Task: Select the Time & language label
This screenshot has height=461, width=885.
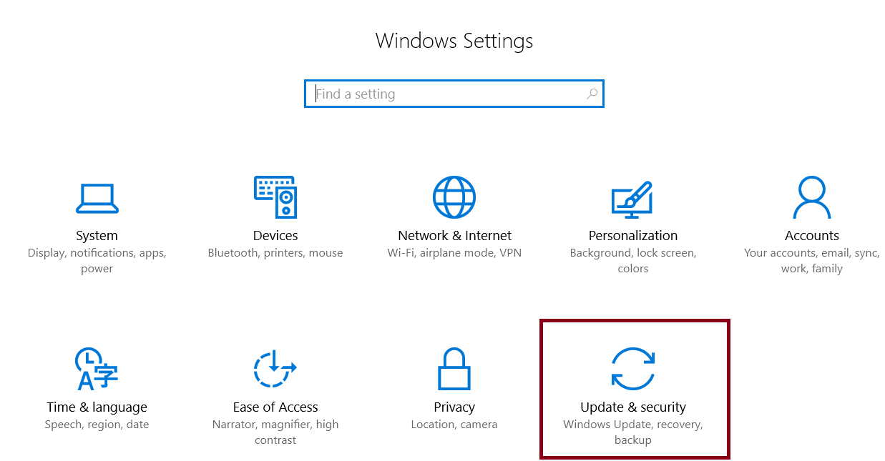Action: tap(97, 407)
